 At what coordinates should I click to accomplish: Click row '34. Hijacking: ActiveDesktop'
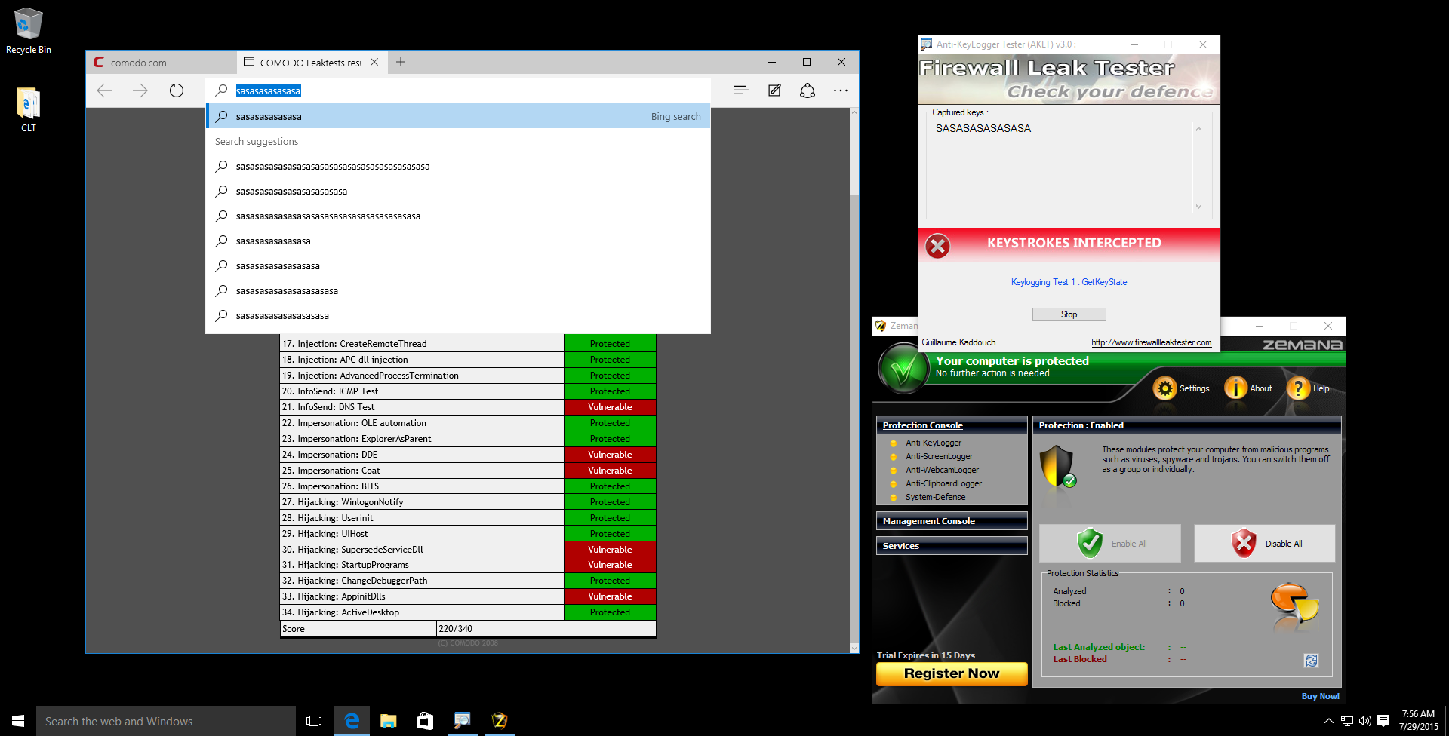point(468,612)
